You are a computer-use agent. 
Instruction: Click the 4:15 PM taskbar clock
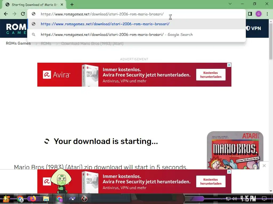248,199
